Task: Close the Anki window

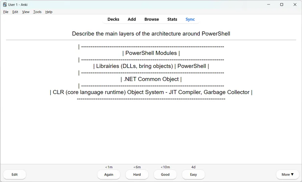Action: tap(295, 4)
